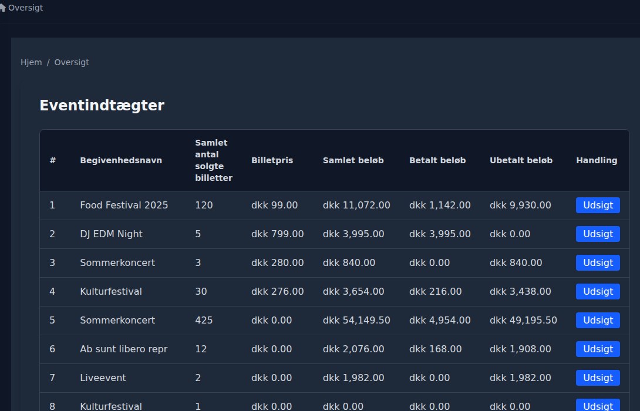Click the dkk 1,142.00 paid amount

tap(440, 206)
